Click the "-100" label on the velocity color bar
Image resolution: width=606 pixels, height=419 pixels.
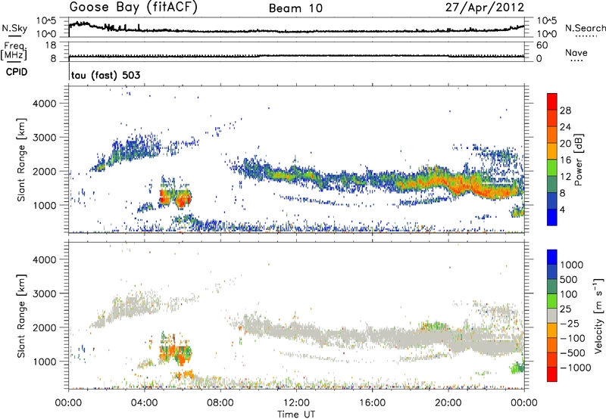click(x=573, y=338)
